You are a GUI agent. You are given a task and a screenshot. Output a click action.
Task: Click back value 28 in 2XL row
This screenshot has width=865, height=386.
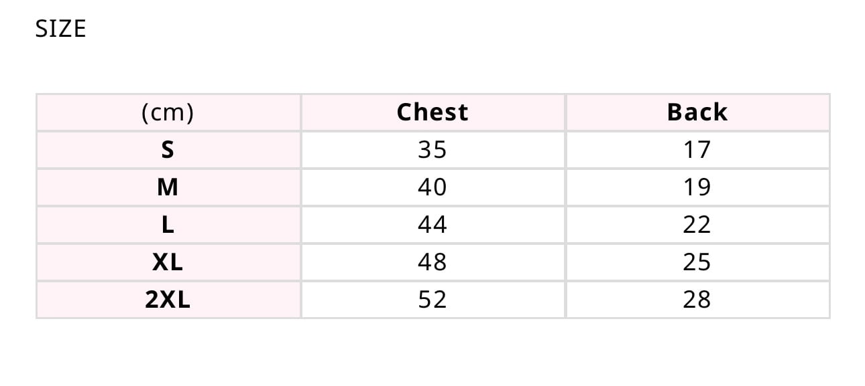click(697, 300)
